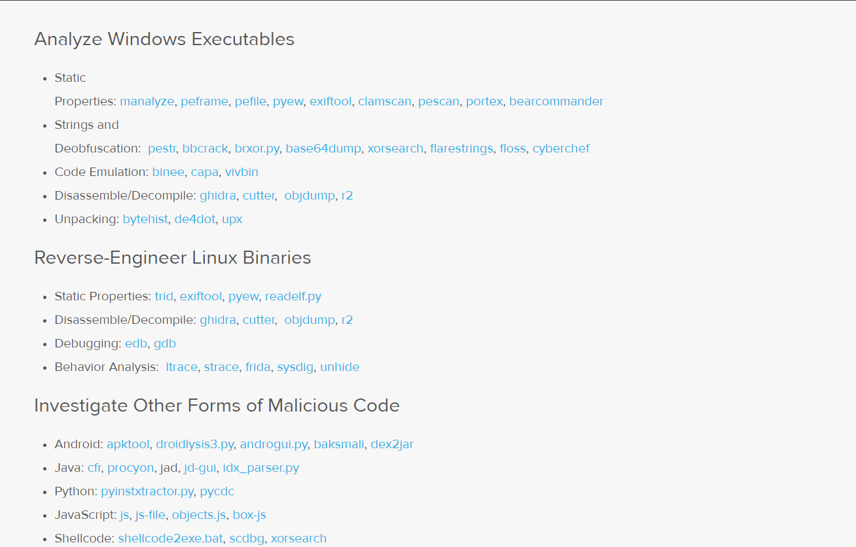Screen dimensions: 856x547
Task: Open objdump in the Windows Executables section
Action: click(310, 196)
